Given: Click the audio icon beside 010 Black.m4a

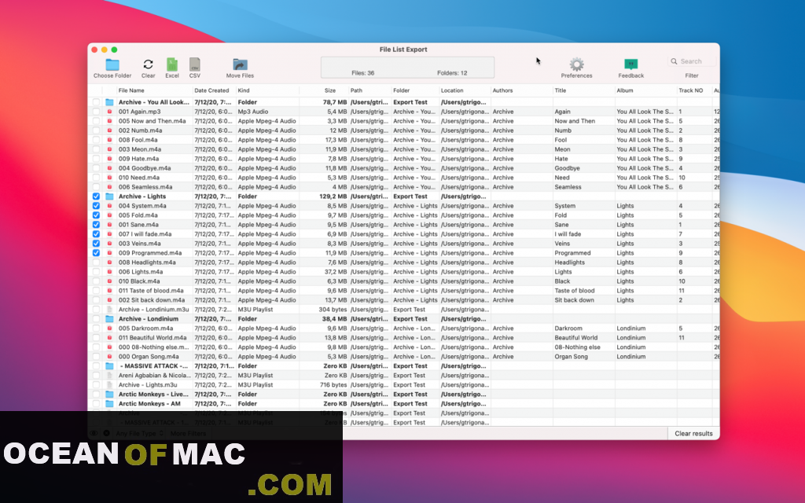Looking at the screenshot, I should coord(109,281).
